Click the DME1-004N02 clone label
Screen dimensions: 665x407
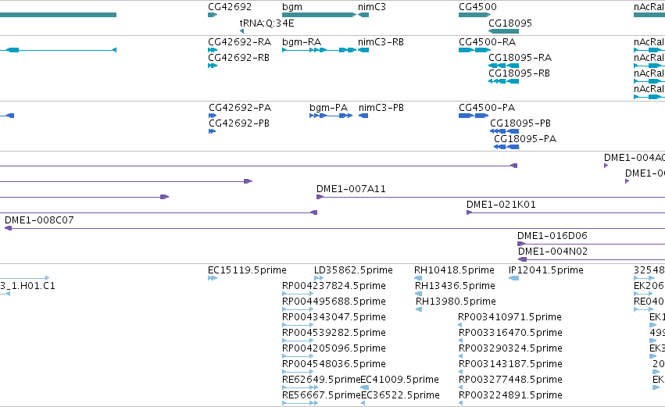tap(553, 252)
